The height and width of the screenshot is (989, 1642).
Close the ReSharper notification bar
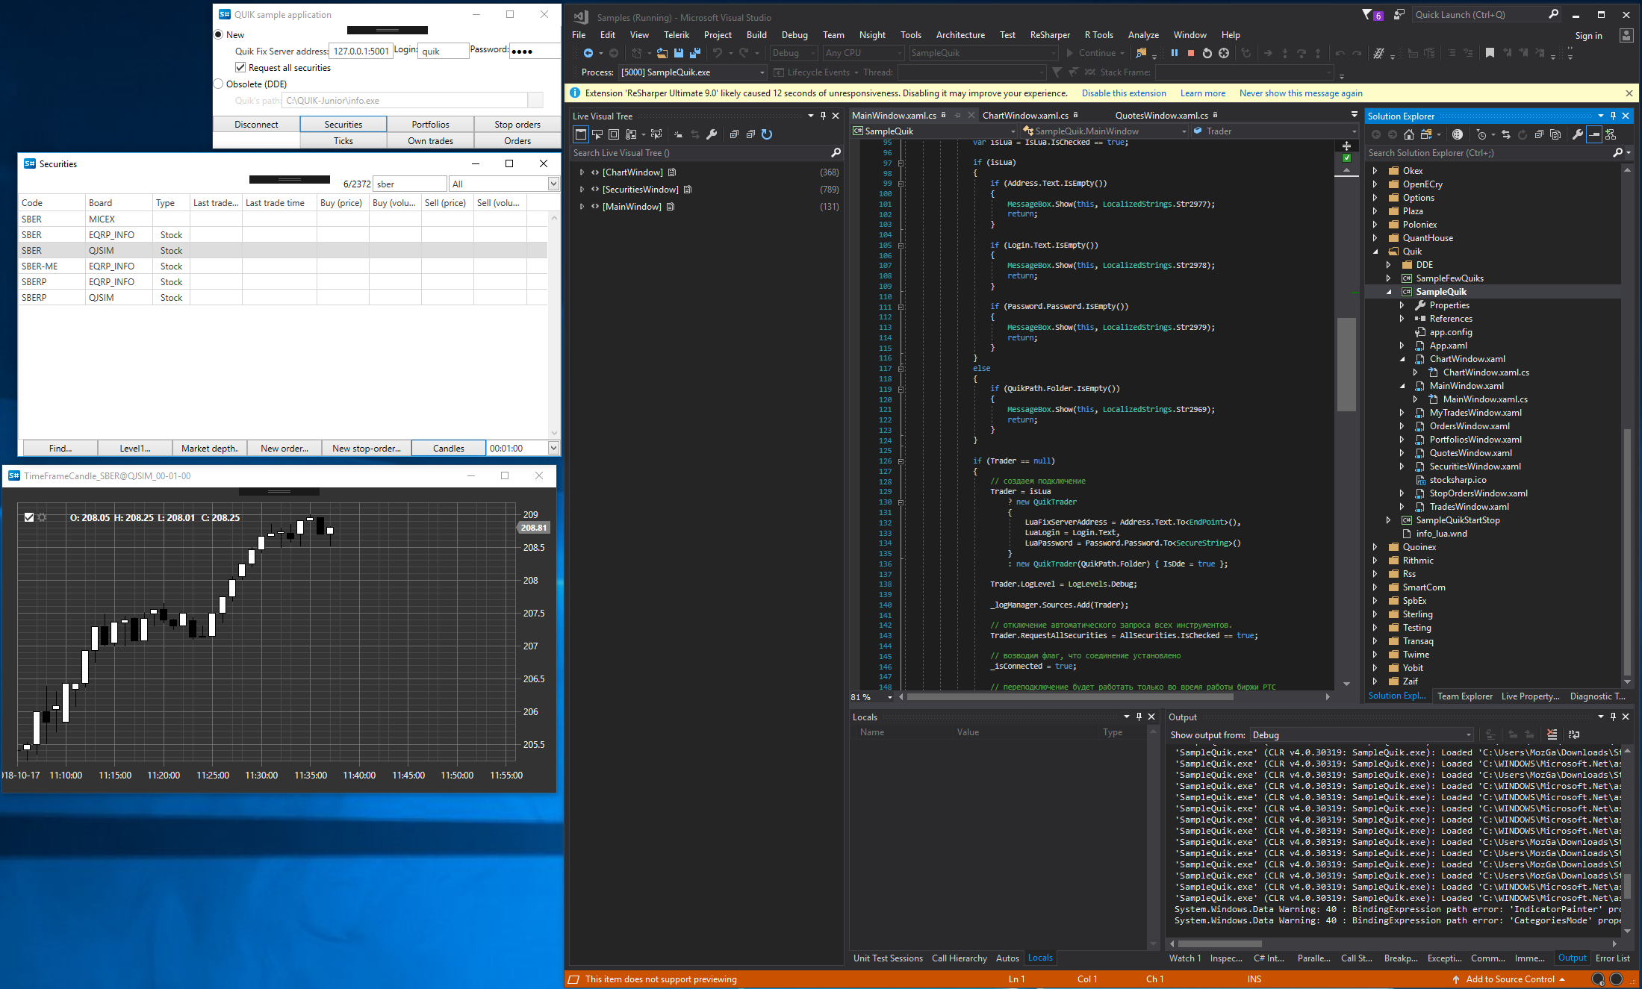point(1629,93)
